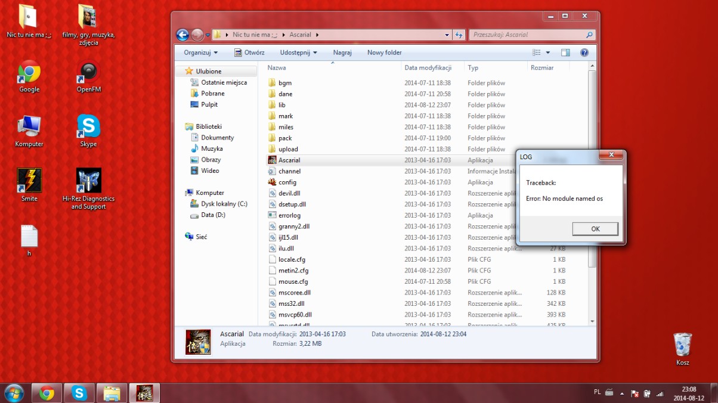Click Nowy folder in toolbar

[384, 52]
